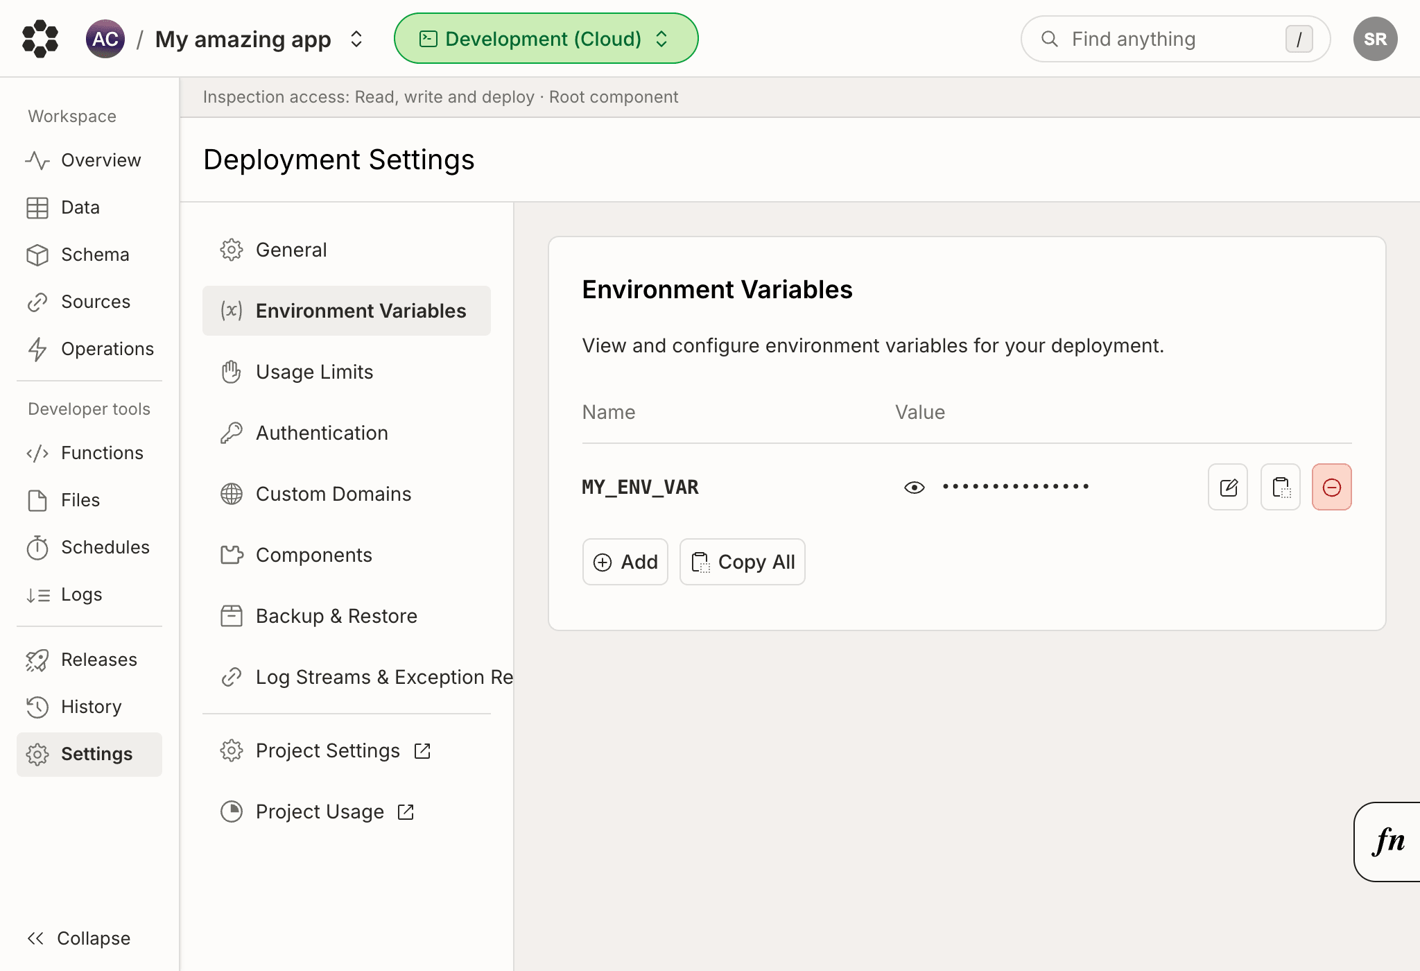Click the masked dots value of MY_ENV_VAR
This screenshot has height=971, width=1420.
1016,487
